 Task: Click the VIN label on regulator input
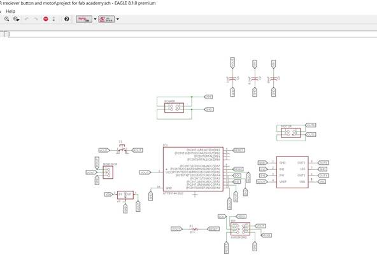109,195
